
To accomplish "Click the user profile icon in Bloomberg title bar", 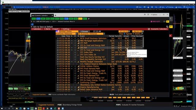I will [145, 15].
